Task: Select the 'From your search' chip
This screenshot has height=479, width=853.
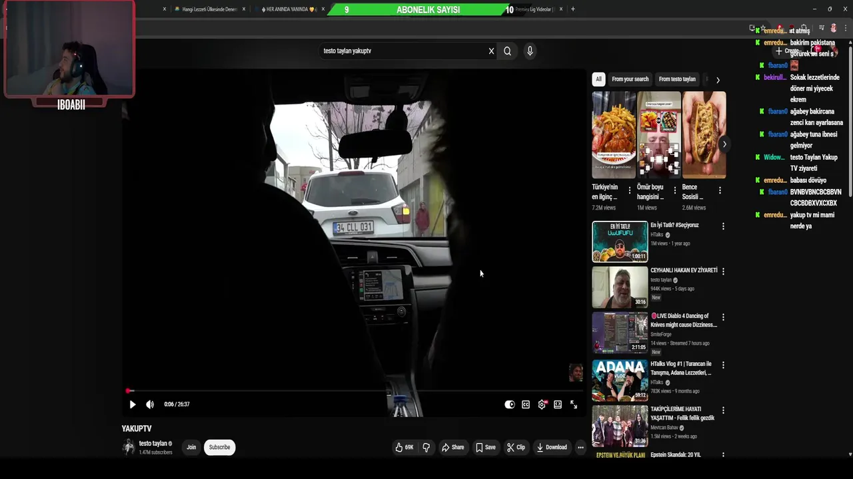Action: point(630,79)
